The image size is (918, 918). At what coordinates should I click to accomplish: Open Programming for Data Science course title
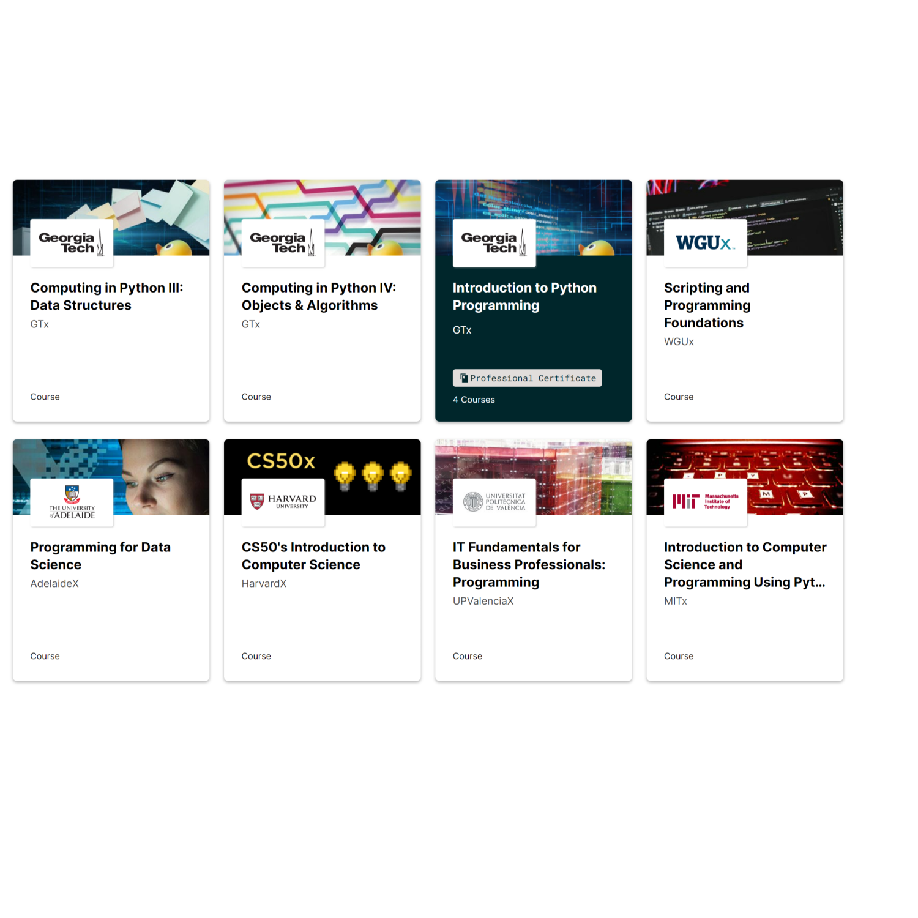pyautogui.click(x=100, y=556)
